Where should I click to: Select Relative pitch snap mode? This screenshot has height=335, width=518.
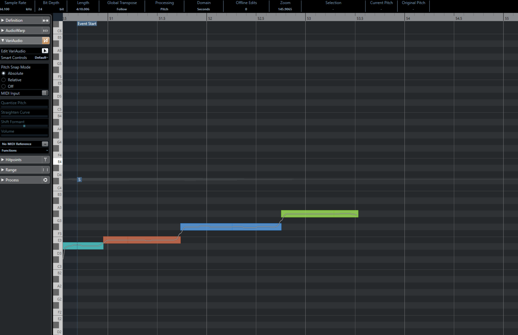click(4, 80)
